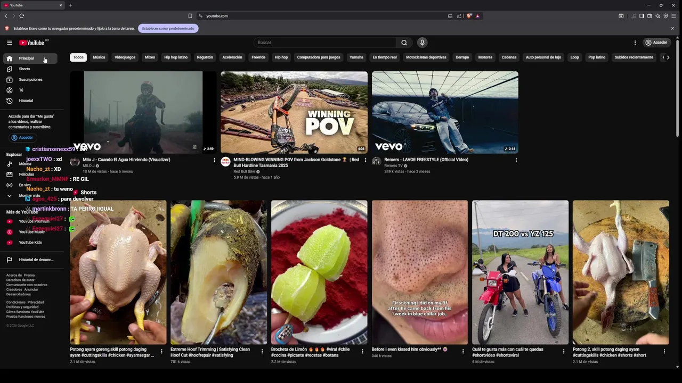The width and height of the screenshot is (682, 383).
Task: Open the Remers LAVOE FREESTYLE thumbnail
Action: [445, 113]
